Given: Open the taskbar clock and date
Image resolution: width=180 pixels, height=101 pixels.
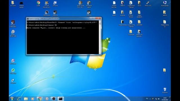Looking at the screenshot, I should point(165,99).
